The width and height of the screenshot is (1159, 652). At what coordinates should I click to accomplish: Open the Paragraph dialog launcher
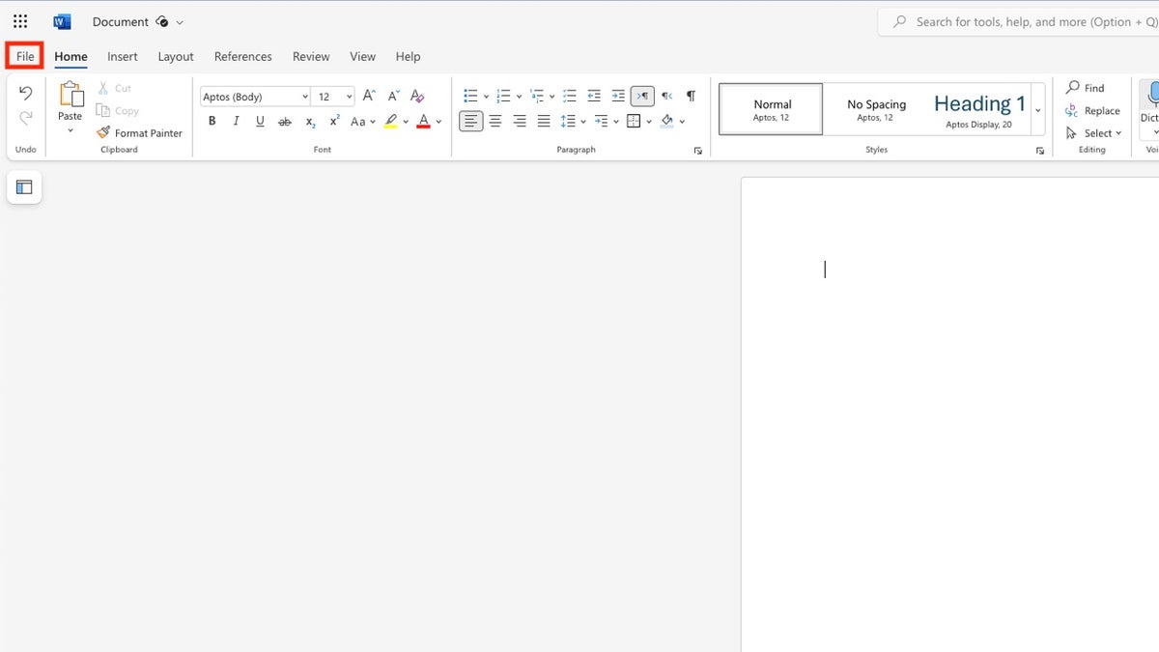(x=698, y=151)
